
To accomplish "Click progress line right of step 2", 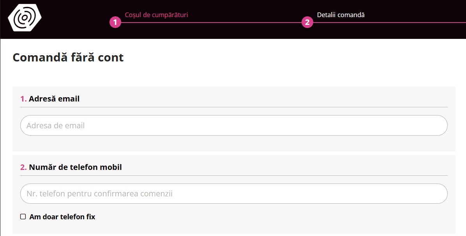I will pyautogui.click(x=390, y=23).
